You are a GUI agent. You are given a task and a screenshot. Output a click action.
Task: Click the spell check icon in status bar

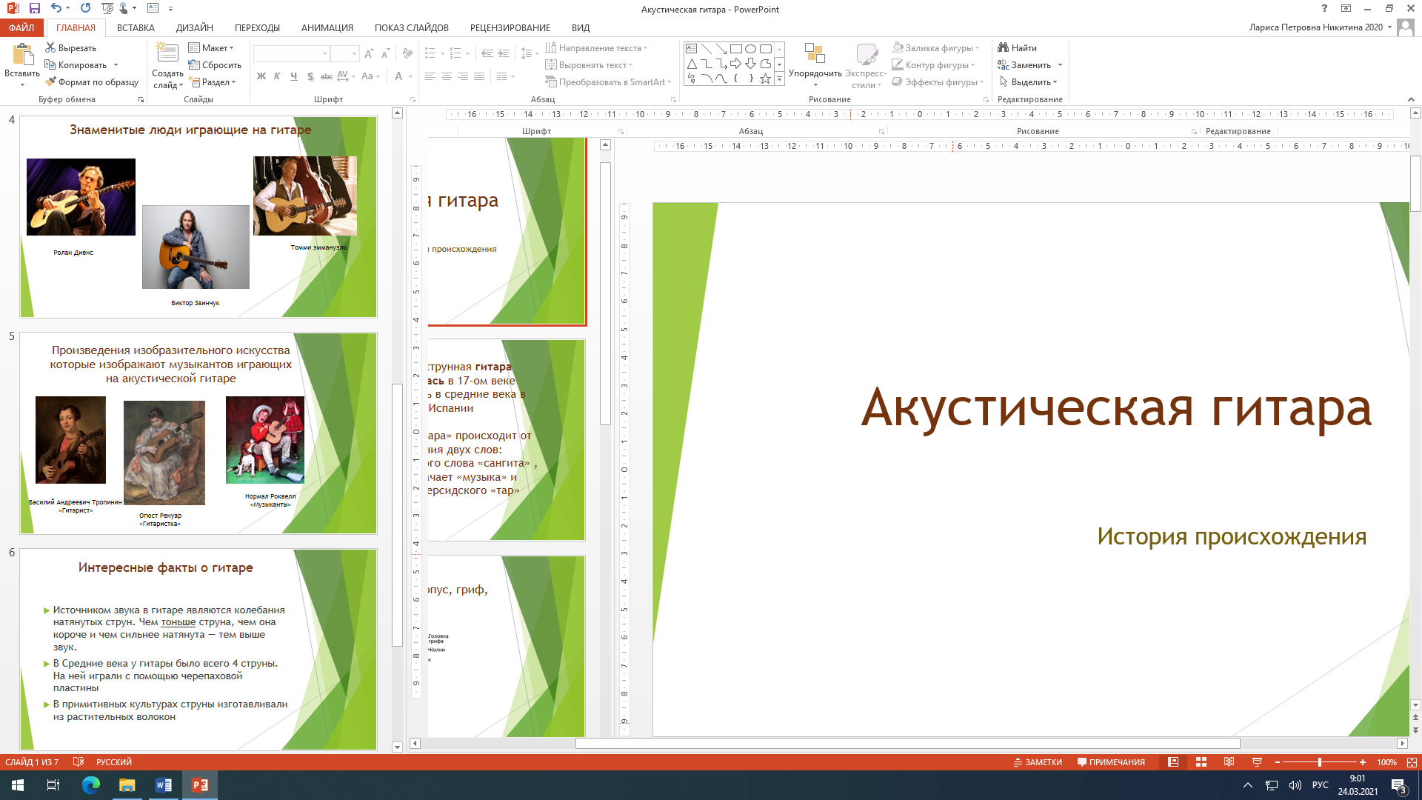coord(79,761)
